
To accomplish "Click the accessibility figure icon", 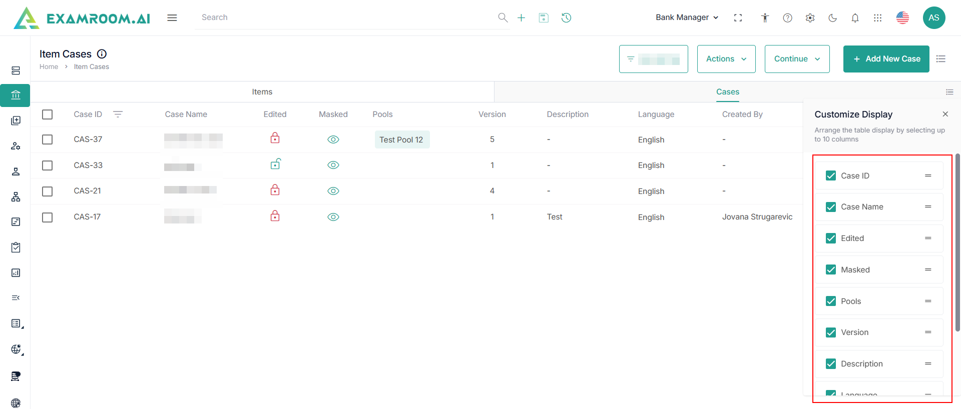I will coord(765,18).
